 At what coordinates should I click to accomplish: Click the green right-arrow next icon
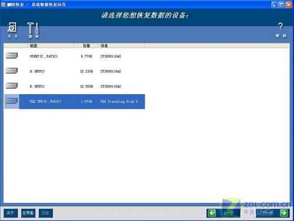click(x=283, y=213)
